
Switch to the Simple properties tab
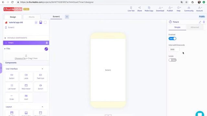click(x=177, y=27)
